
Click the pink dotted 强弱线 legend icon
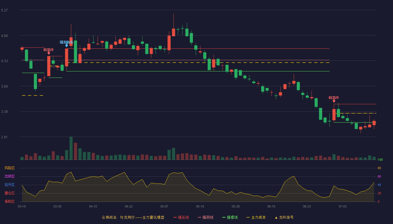[x=199, y=217]
